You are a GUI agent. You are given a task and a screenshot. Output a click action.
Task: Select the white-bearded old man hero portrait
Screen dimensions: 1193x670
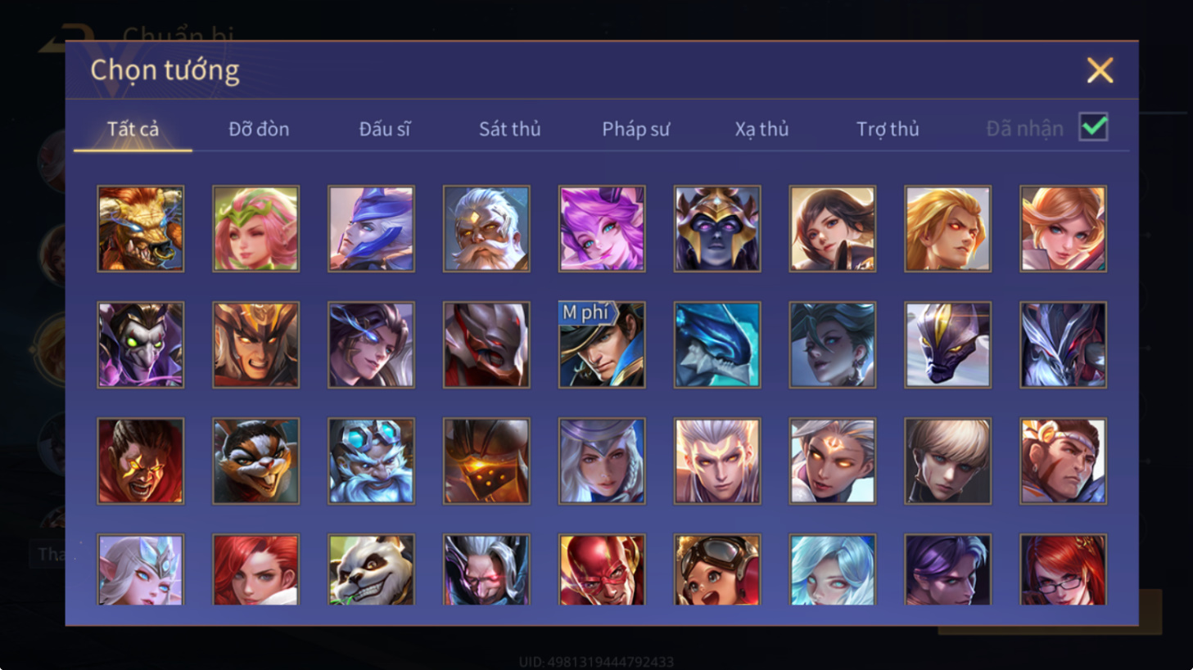click(x=486, y=228)
